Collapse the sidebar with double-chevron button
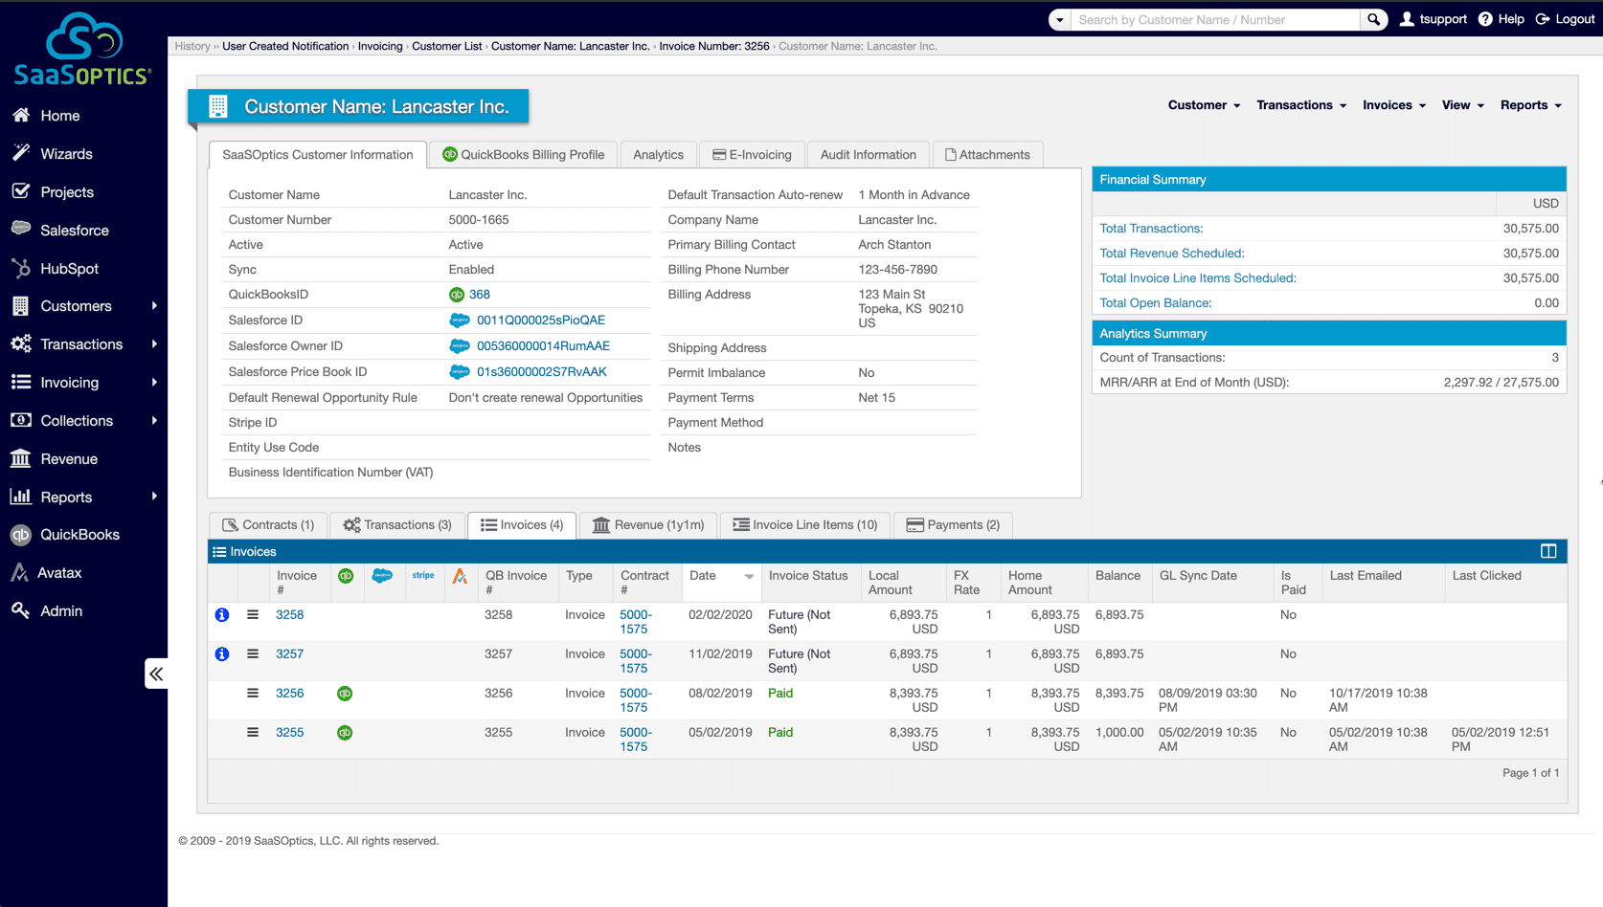Image resolution: width=1603 pixels, height=907 pixels. point(156,674)
